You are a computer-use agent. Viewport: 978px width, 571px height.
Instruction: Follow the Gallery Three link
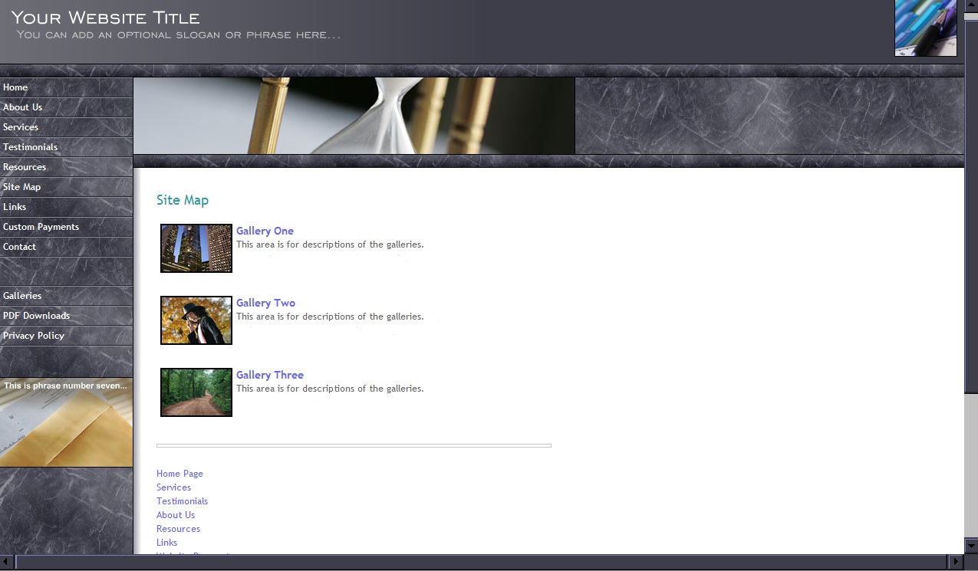pyautogui.click(x=270, y=375)
